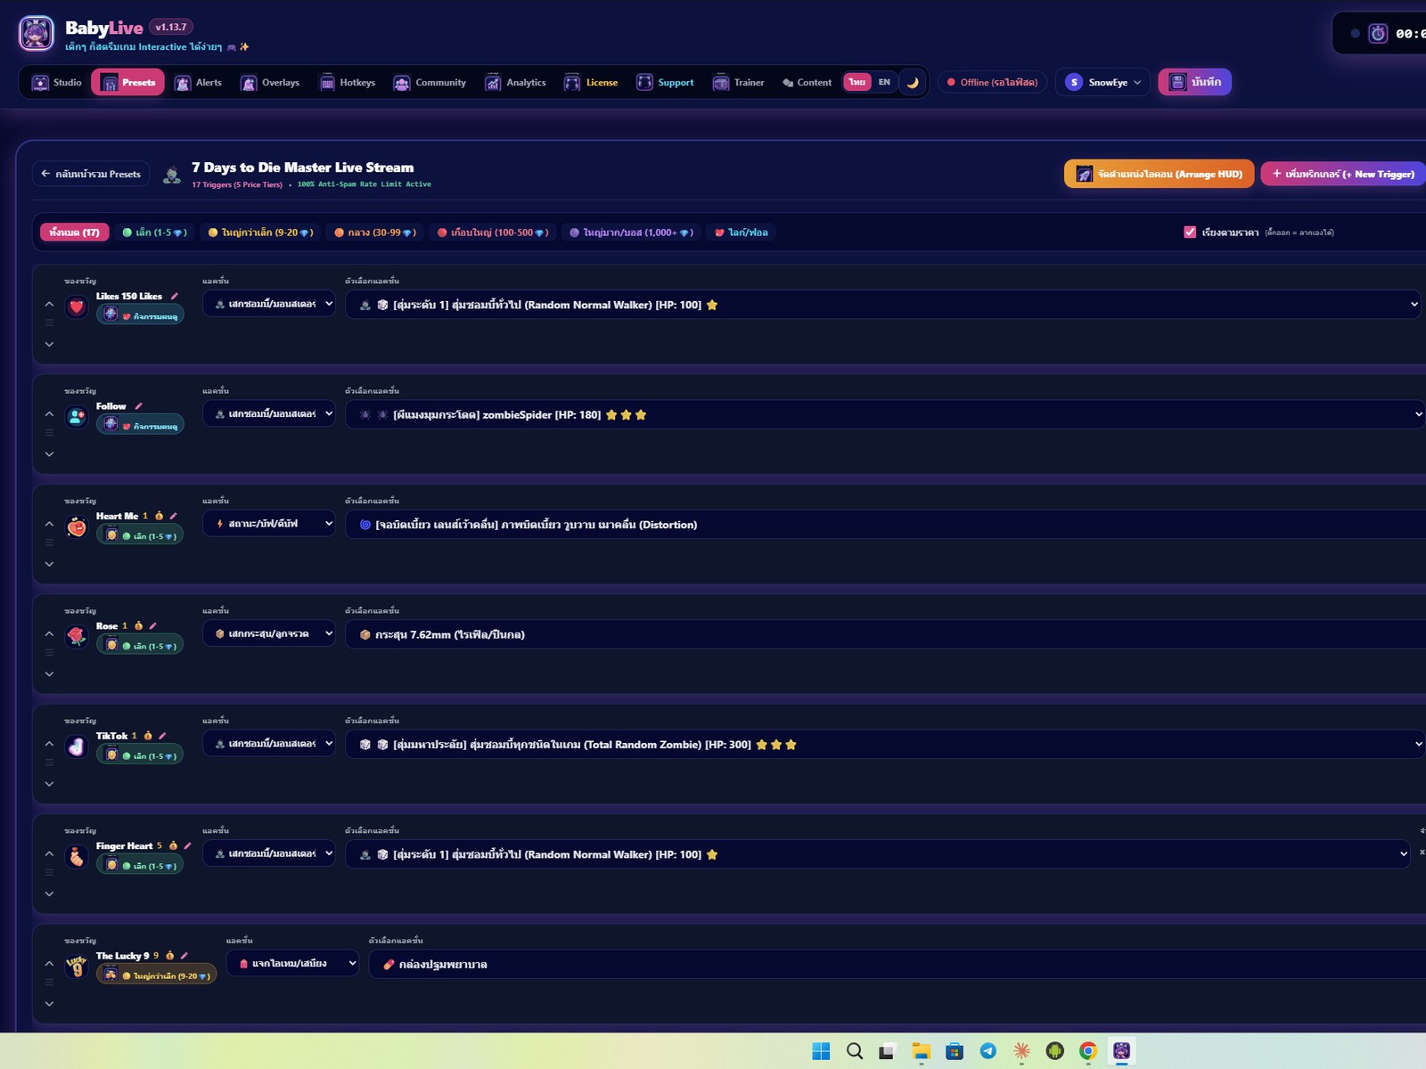Switch to the Alerts tab

[199, 83]
